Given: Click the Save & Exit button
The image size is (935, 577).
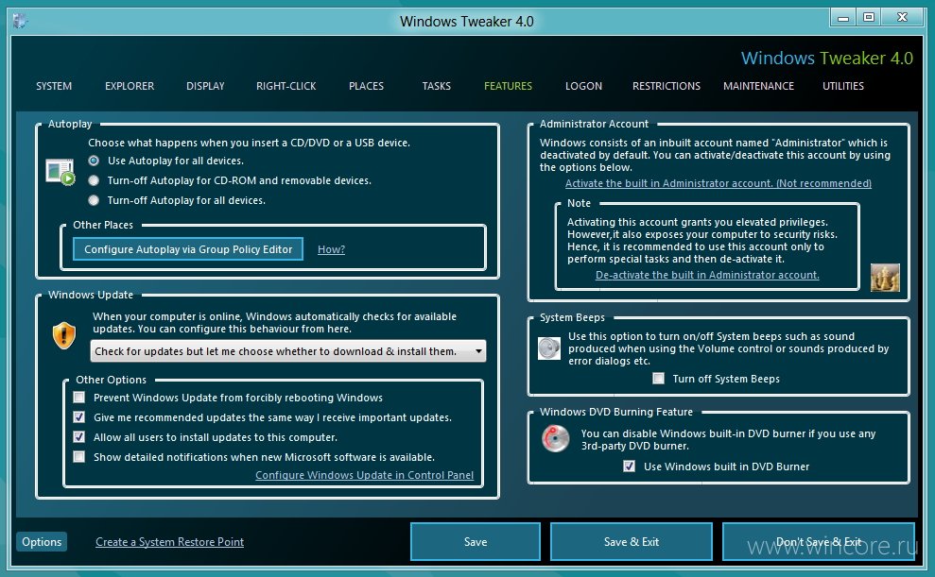Looking at the screenshot, I should tap(631, 542).
